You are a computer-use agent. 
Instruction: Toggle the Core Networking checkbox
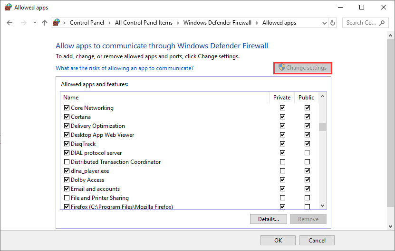coord(67,108)
